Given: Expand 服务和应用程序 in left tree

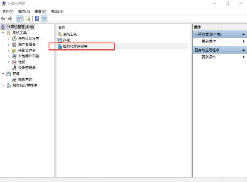Looking at the screenshot, I should click(3, 85).
